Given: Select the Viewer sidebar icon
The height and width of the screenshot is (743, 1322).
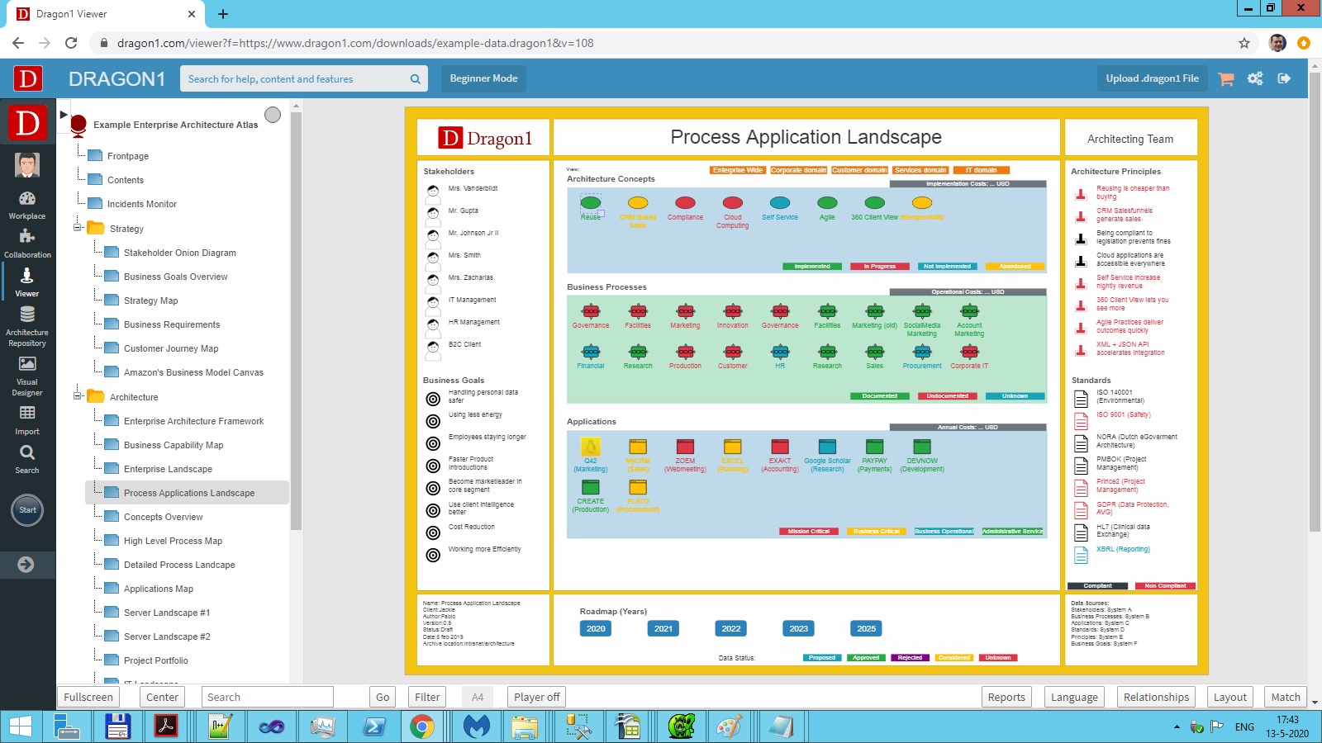Looking at the screenshot, I should (27, 282).
